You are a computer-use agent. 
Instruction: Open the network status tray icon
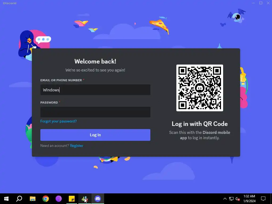[231, 199]
